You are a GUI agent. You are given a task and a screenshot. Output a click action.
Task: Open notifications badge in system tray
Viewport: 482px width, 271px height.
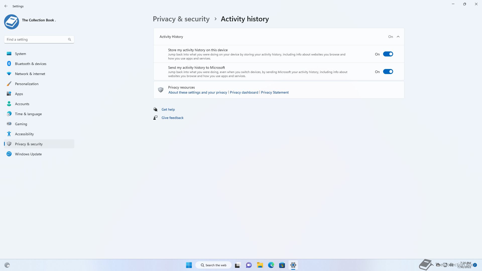tap(475, 265)
